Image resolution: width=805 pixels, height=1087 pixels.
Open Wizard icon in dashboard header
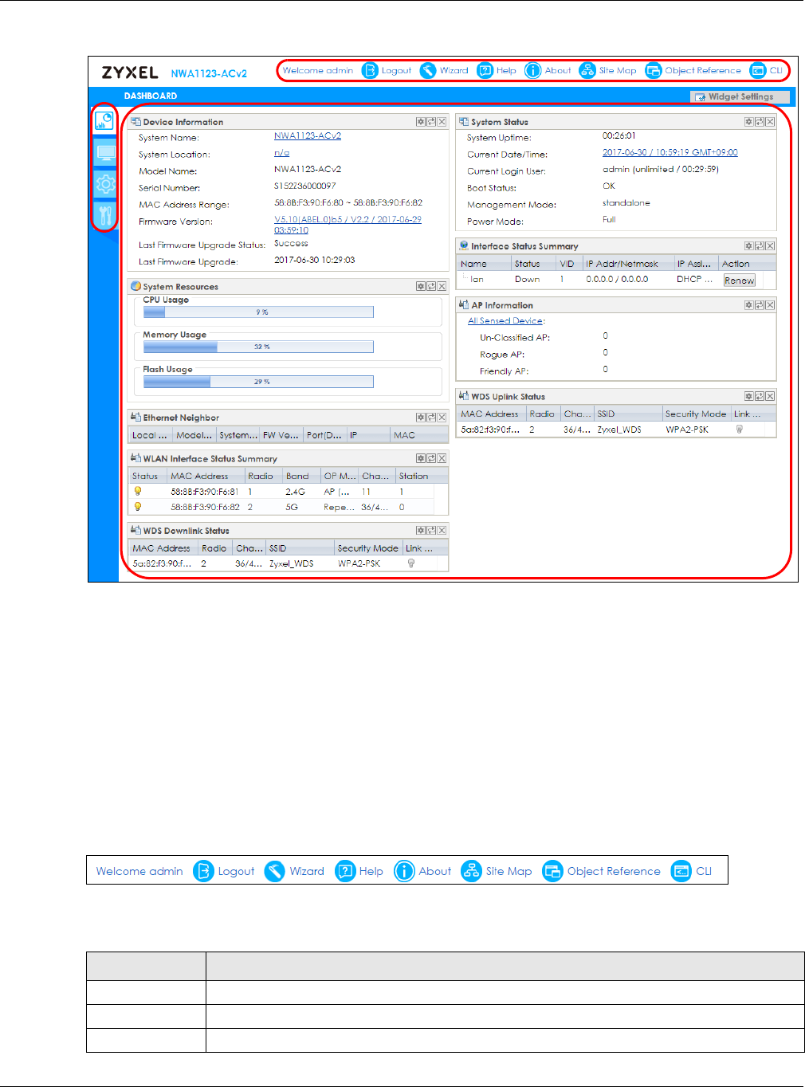click(428, 70)
